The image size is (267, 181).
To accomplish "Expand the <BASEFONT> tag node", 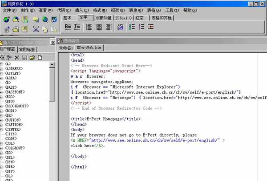I will pyautogui.click(x=1, y=92).
